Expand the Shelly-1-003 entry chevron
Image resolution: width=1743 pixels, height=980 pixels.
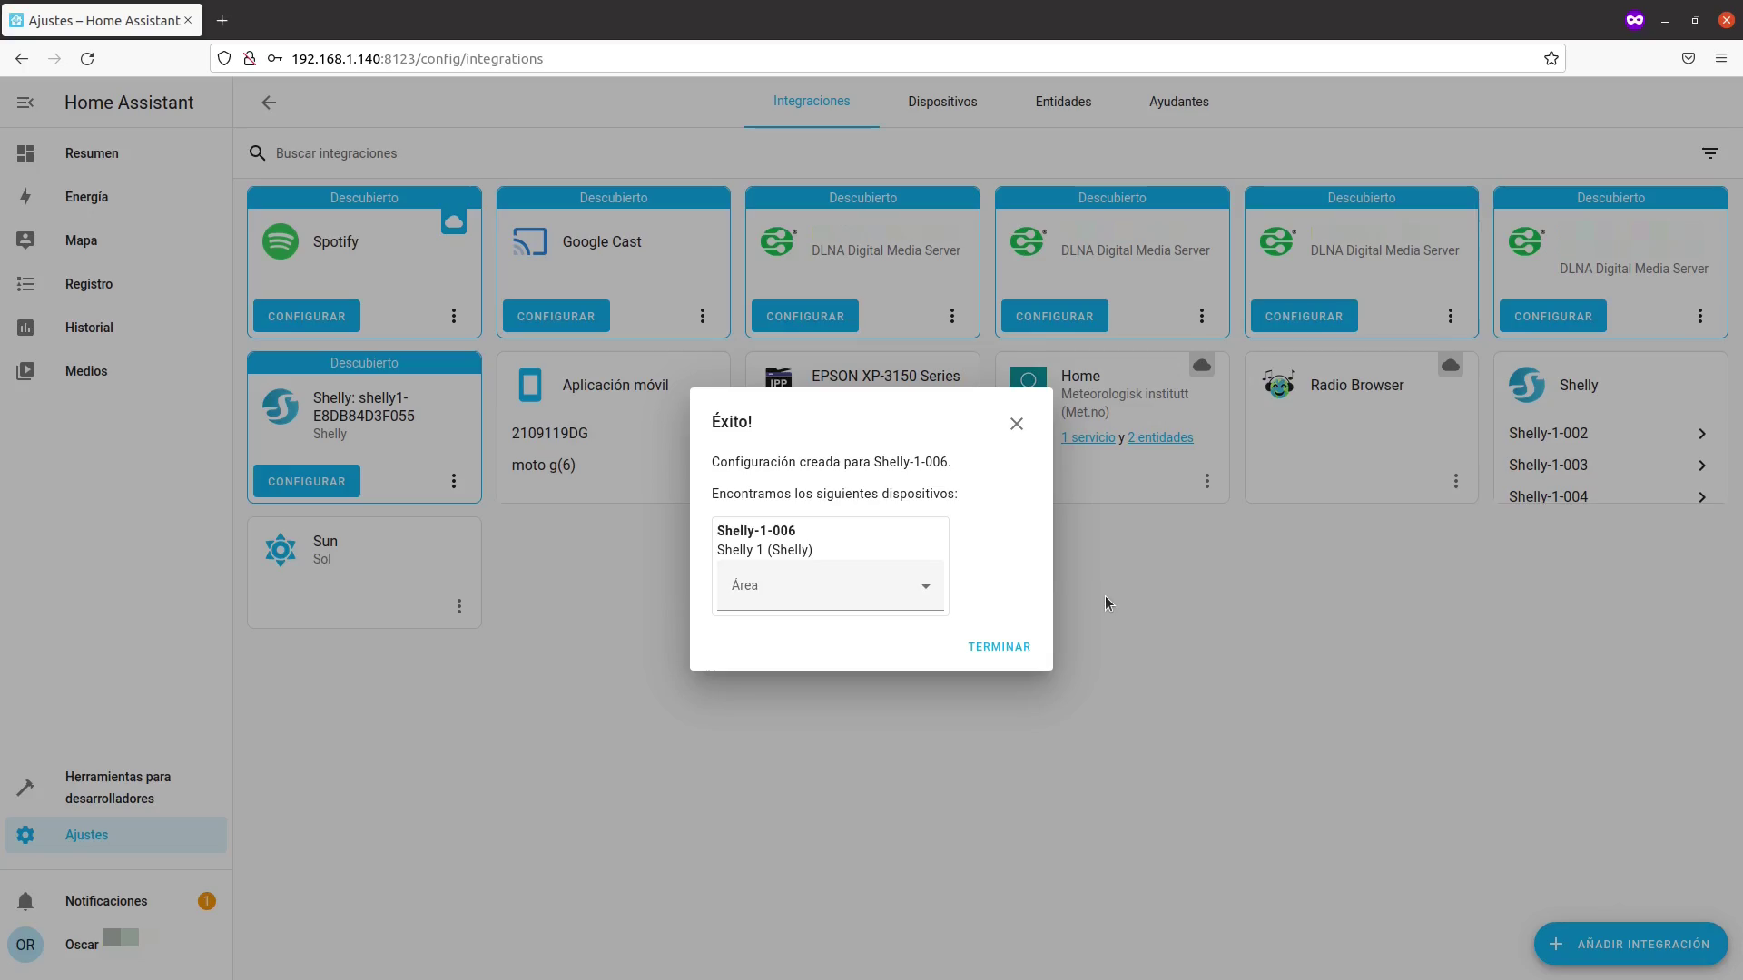(x=1701, y=465)
